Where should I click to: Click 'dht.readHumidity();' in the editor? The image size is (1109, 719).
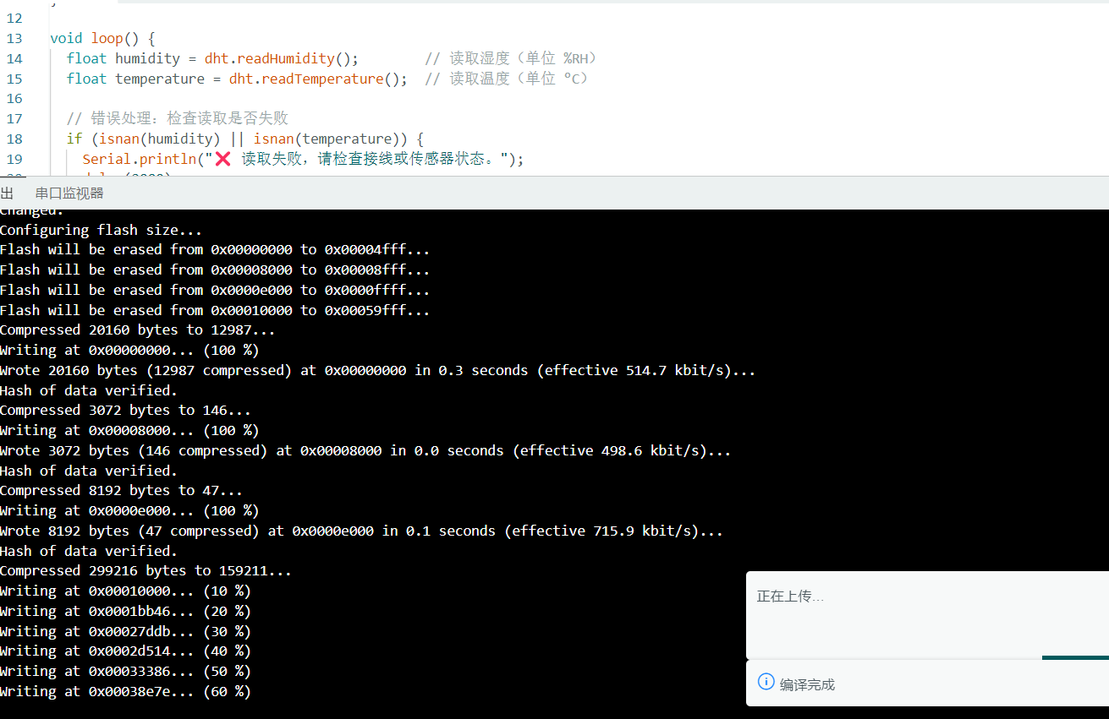tap(282, 59)
